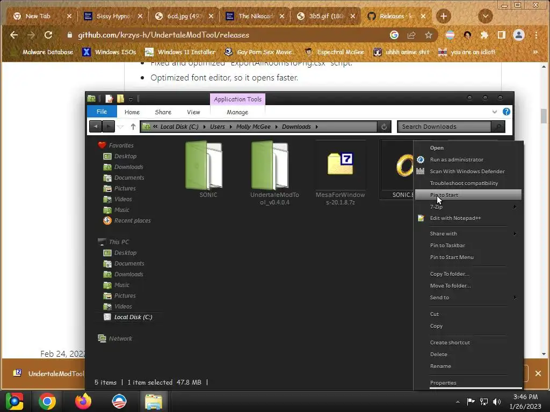This screenshot has width=550, height=412.
Task: Select Pin to Start
Action: (x=468, y=195)
